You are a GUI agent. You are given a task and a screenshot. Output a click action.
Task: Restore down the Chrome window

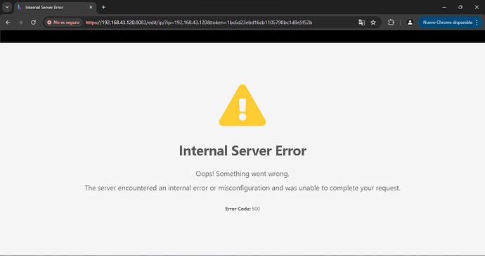click(x=460, y=7)
